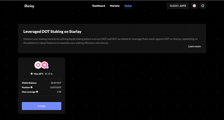Click the Leveraged DOT Staking heading
The height and width of the screenshot is (120, 224).
pyautogui.click(x=52, y=32)
